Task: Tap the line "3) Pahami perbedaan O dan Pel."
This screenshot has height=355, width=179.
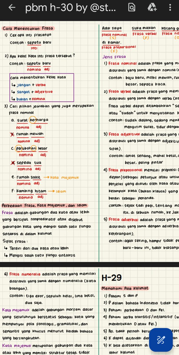Action: tap(134, 310)
